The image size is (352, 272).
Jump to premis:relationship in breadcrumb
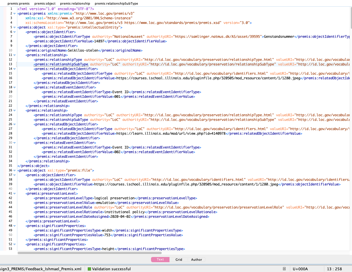[x=75, y=3]
